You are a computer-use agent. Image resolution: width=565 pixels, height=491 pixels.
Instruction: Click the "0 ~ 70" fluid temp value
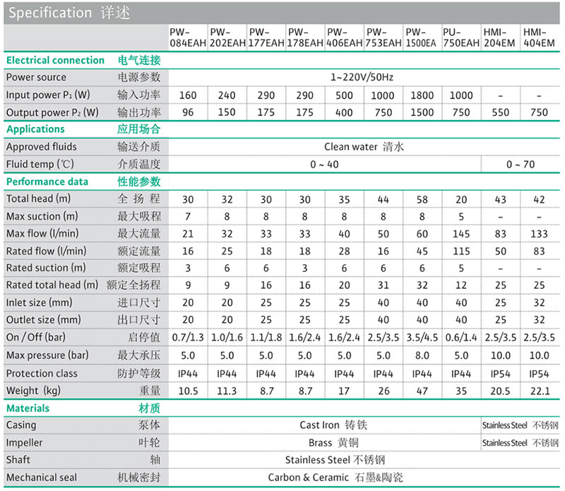coord(520,164)
